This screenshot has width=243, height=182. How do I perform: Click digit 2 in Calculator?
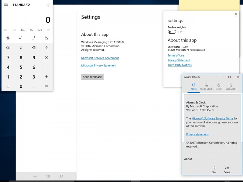(x=21, y=77)
